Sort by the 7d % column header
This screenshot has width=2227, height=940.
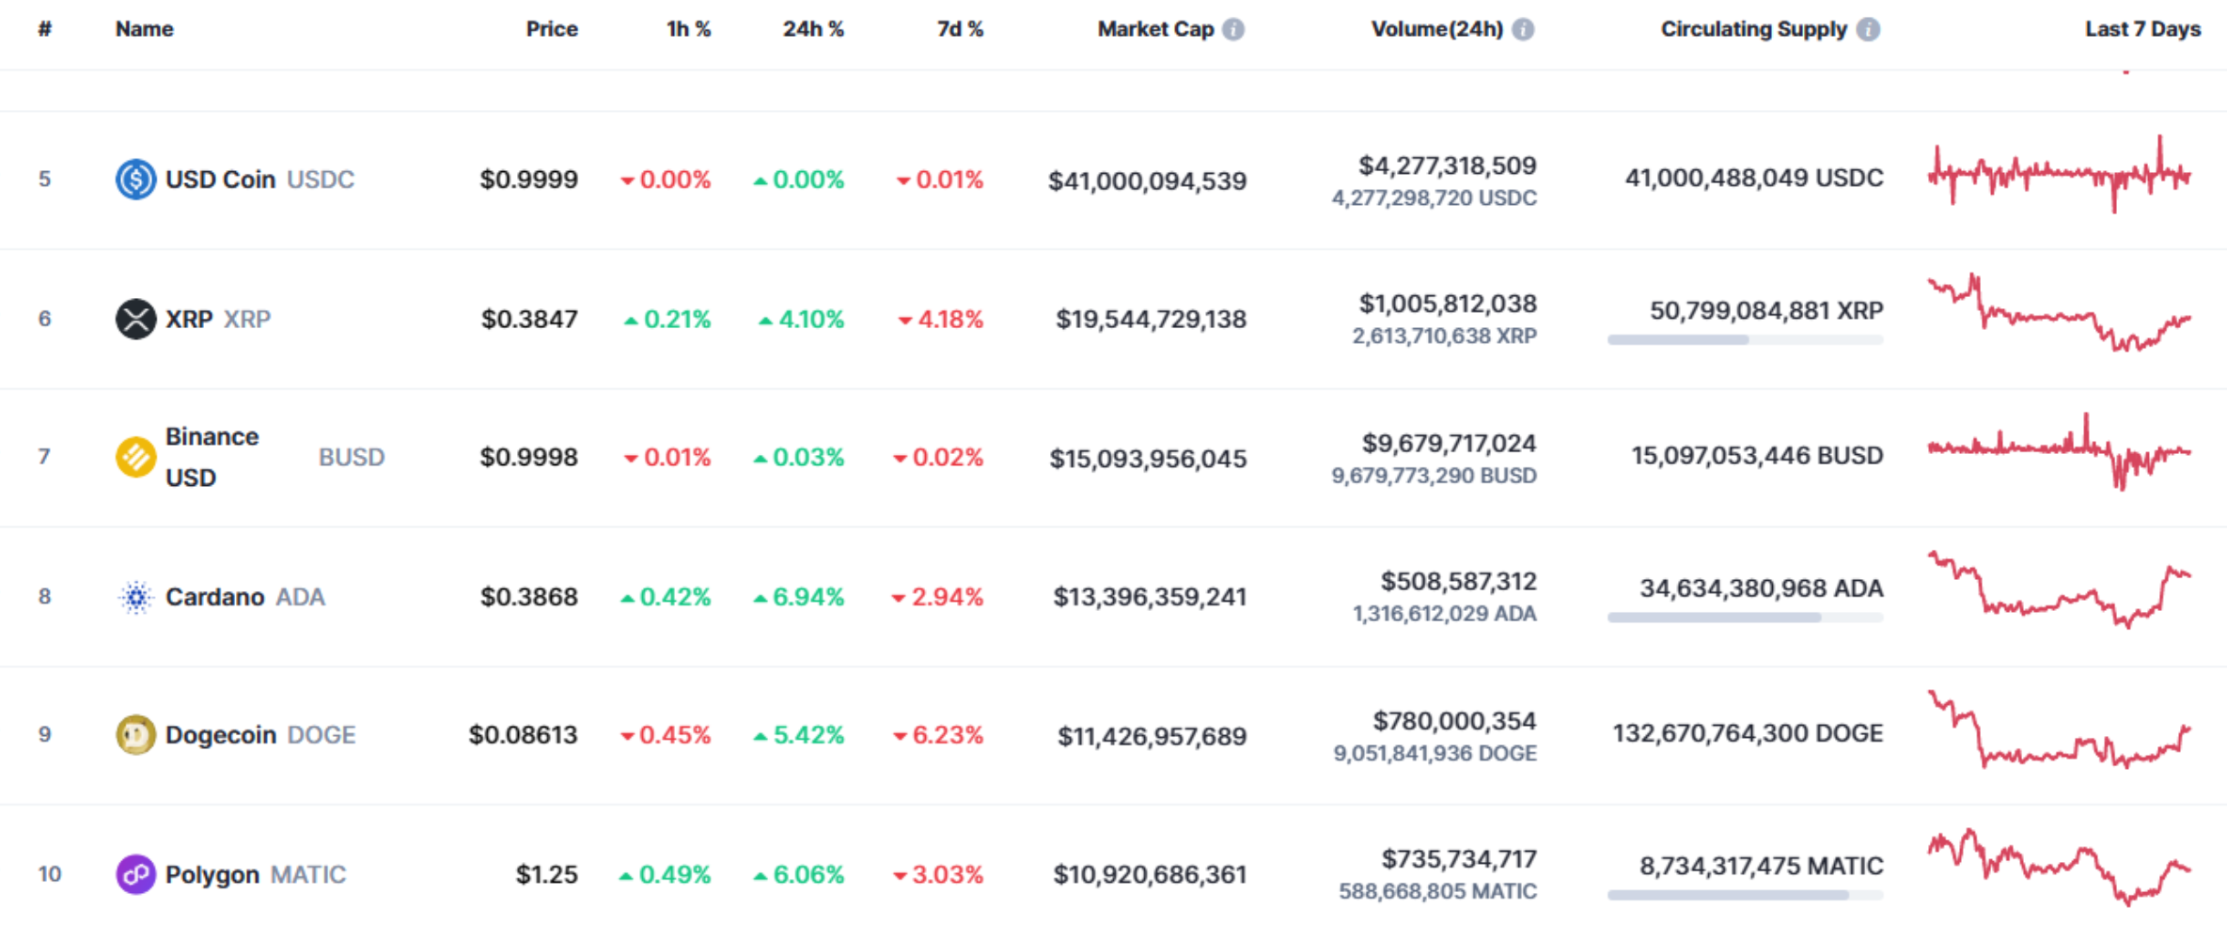(960, 29)
